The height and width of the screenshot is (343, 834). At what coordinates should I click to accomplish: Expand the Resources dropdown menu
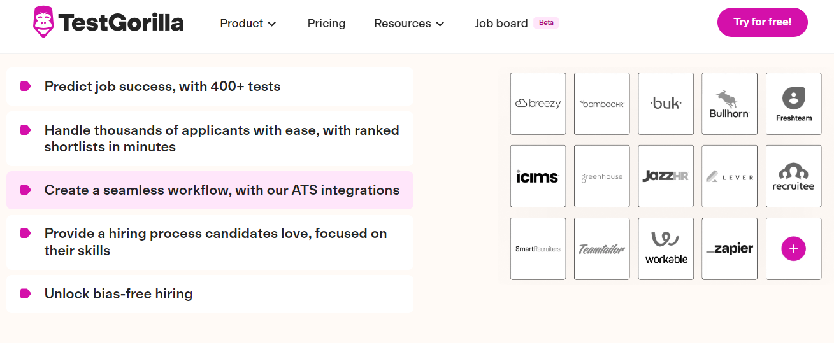pos(409,24)
